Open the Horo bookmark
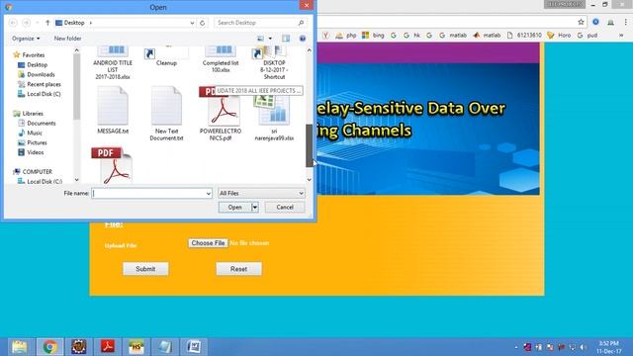Image resolution: width=633 pixels, height=356 pixels. (559, 36)
